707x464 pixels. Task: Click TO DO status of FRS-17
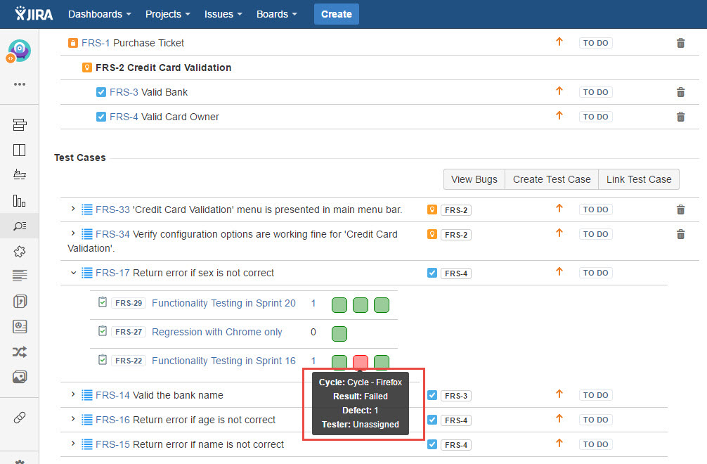click(x=596, y=273)
